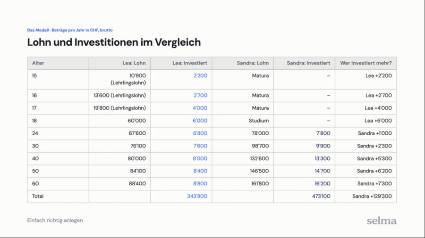425x238 pixels.
Task: Click the '132'600' Sandra salary cell
Action: tap(243, 159)
